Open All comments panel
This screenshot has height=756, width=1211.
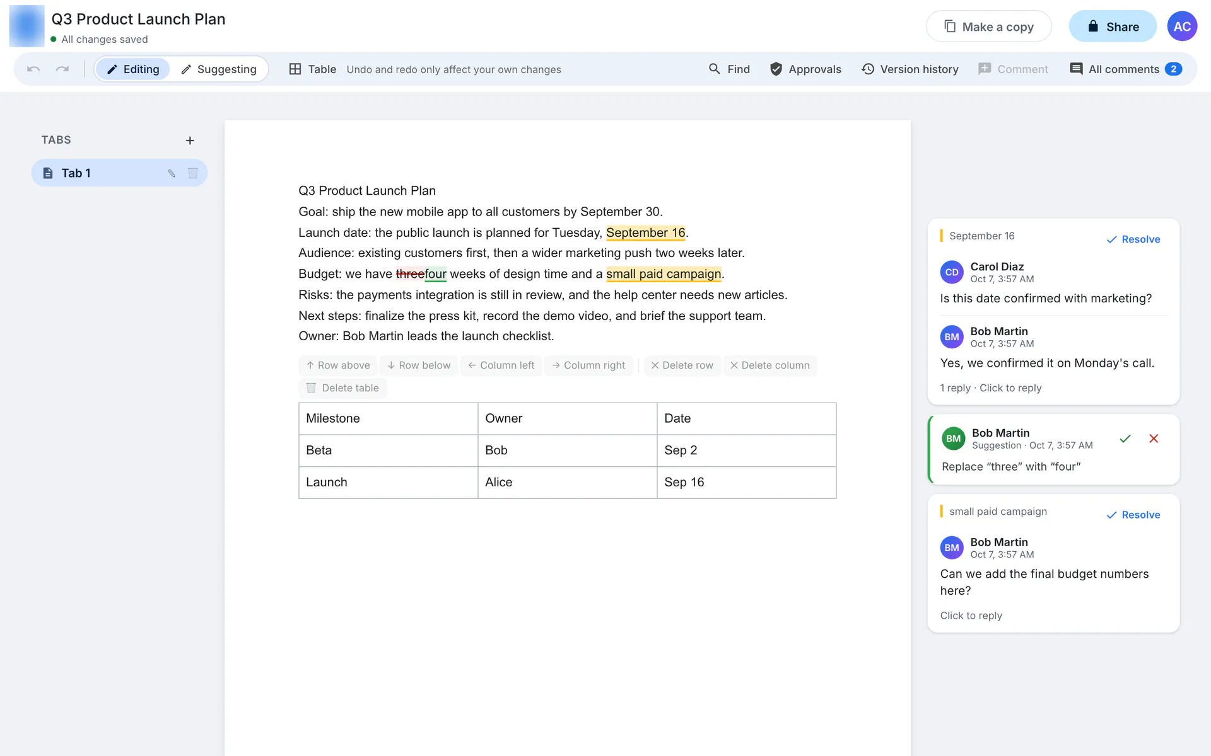(1126, 69)
